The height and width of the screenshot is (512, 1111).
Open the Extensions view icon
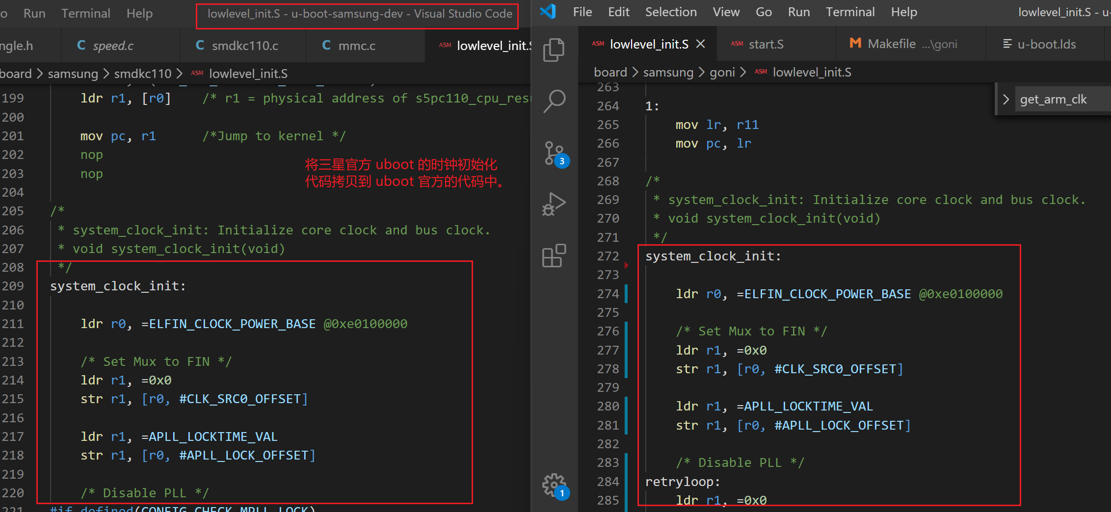pos(554,255)
